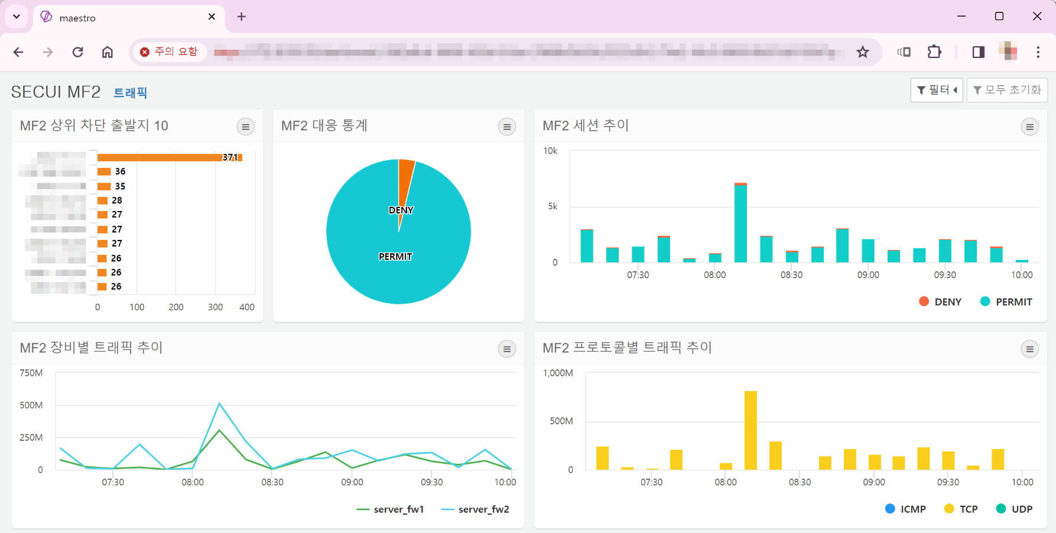
Task: Maximize the browser window
Action: [999, 17]
